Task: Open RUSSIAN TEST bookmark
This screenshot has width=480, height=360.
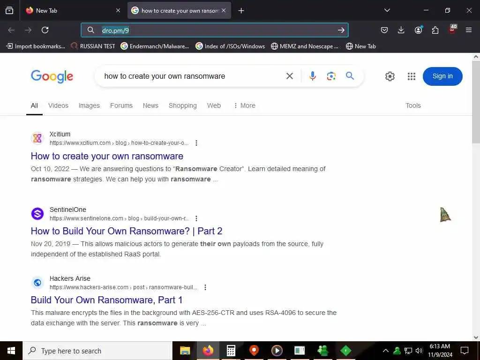Action: 93,46
